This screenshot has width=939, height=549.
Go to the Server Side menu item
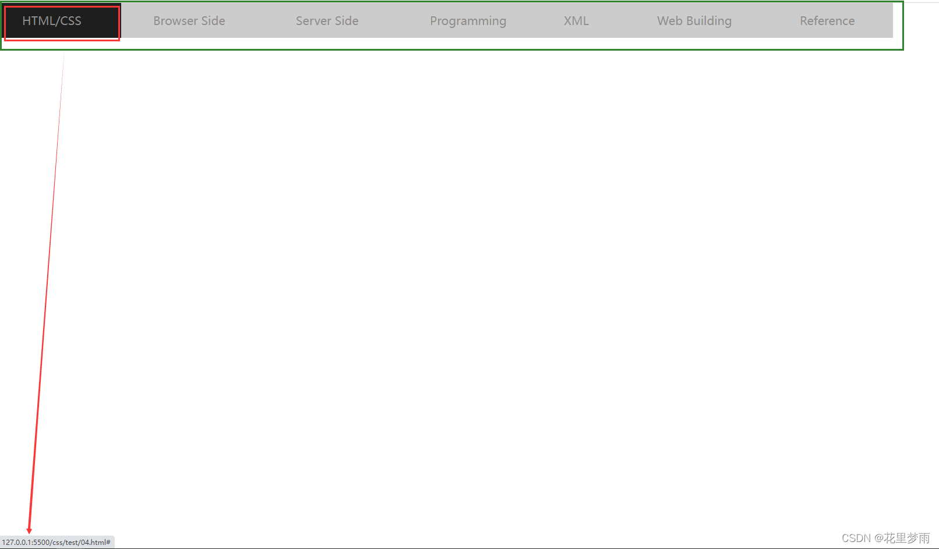327,21
